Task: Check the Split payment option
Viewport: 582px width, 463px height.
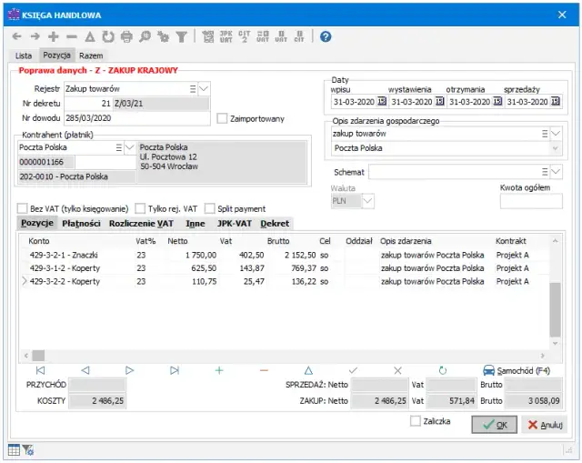Action: 210,208
